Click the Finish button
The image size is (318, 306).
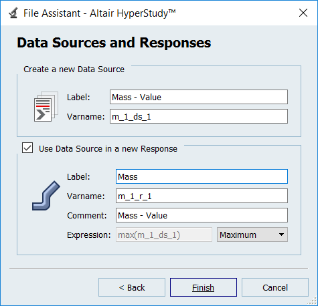point(204,287)
